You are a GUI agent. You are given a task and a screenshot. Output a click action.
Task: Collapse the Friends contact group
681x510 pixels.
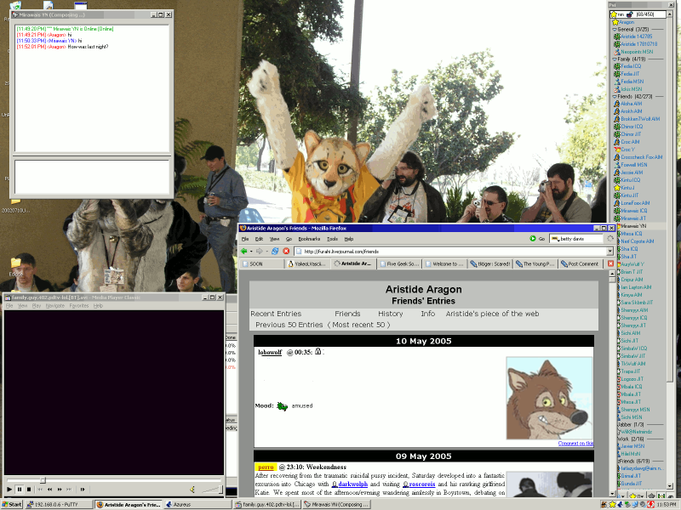point(615,97)
